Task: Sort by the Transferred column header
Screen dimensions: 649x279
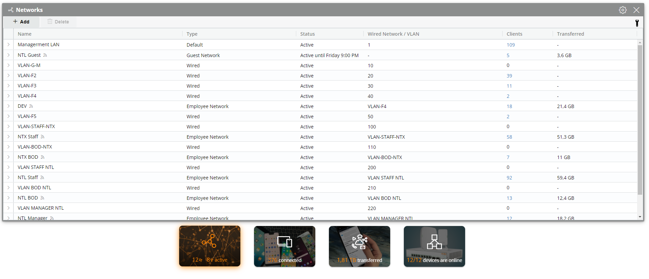Action: 570,34
